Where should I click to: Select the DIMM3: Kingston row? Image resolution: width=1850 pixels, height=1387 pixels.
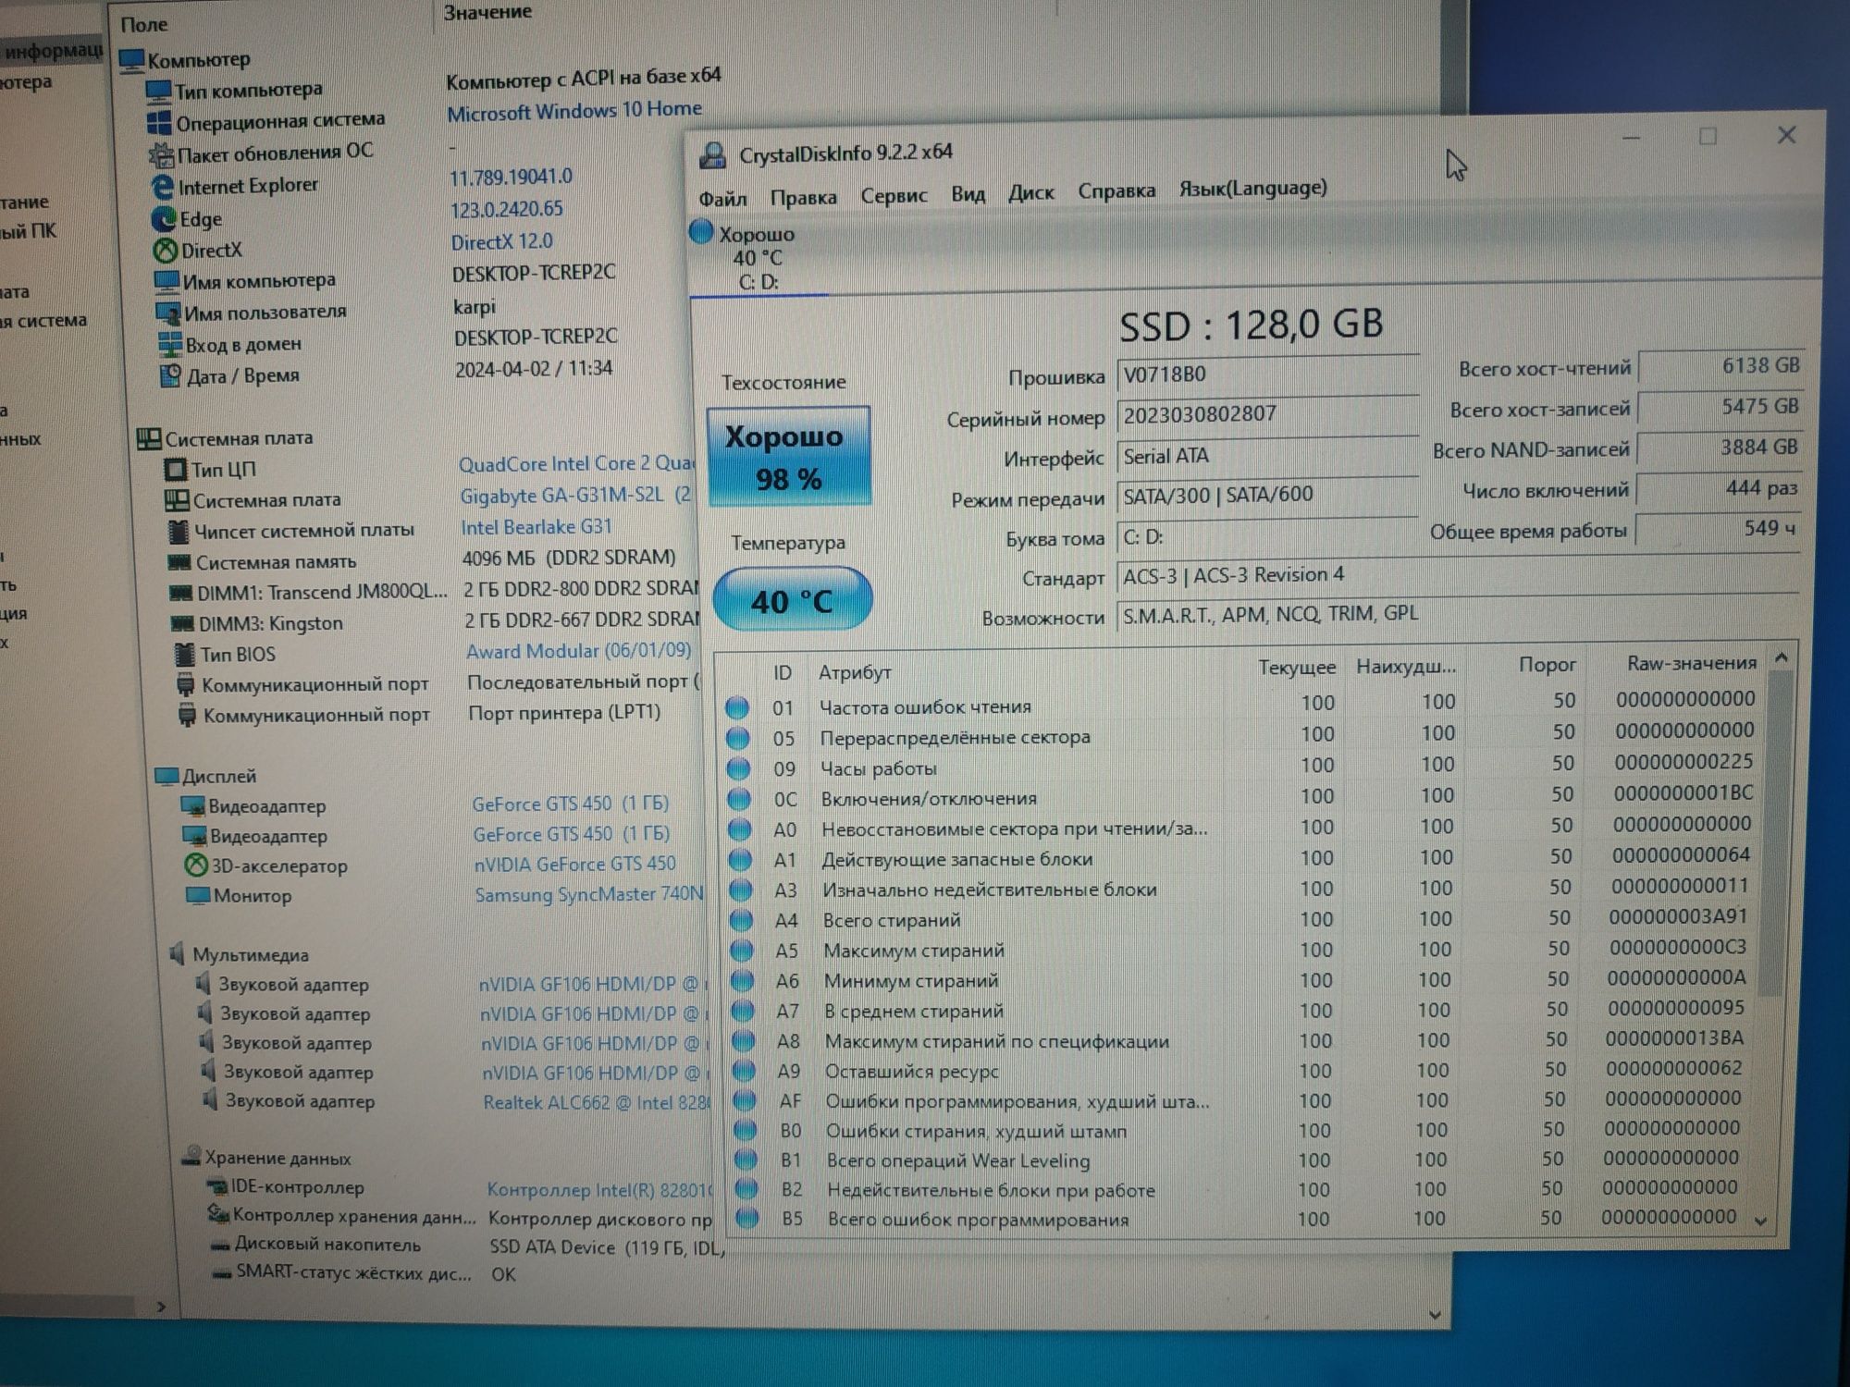pyautogui.click(x=435, y=622)
